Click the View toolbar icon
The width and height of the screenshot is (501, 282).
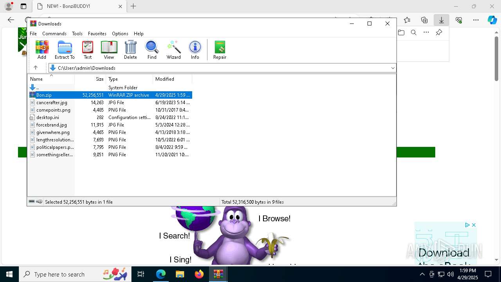[109, 50]
